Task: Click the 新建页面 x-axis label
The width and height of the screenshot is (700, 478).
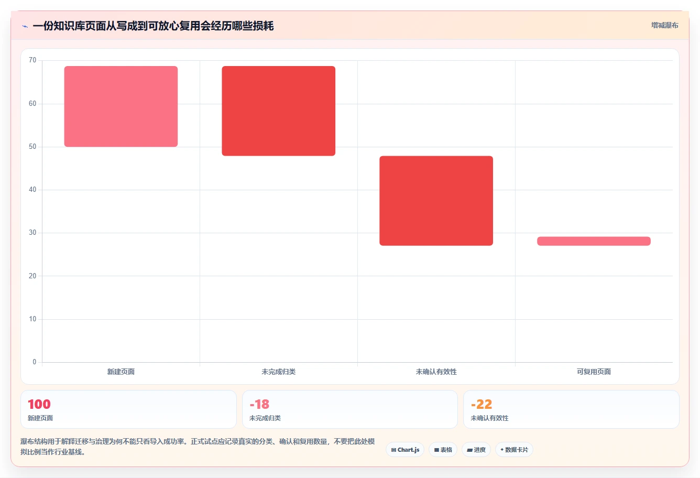Action: tap(121, 372)
